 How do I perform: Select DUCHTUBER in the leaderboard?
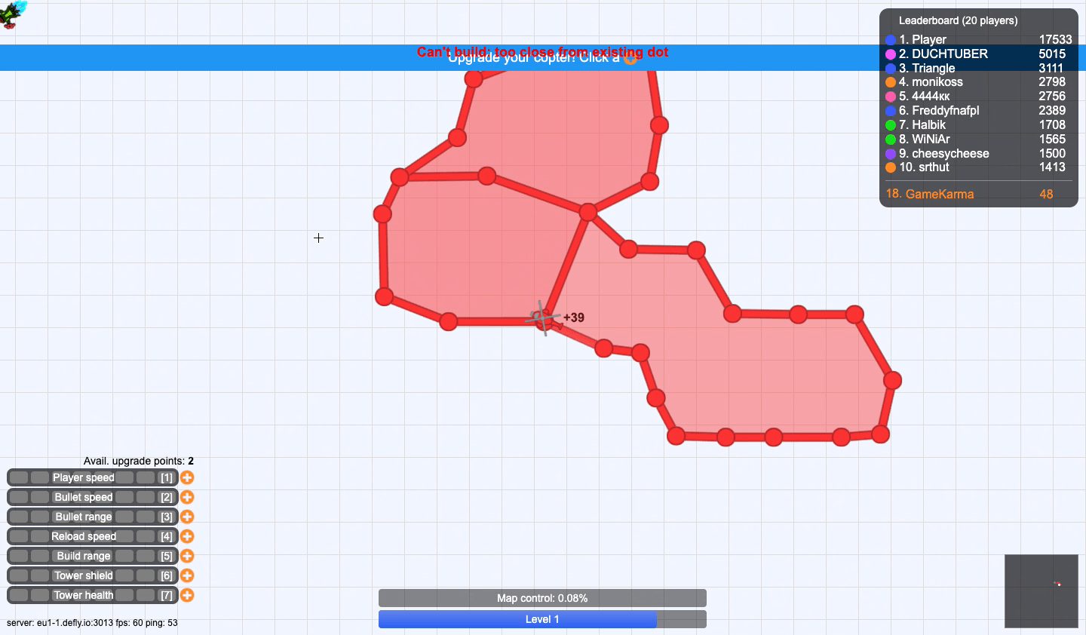pos(978,54)
